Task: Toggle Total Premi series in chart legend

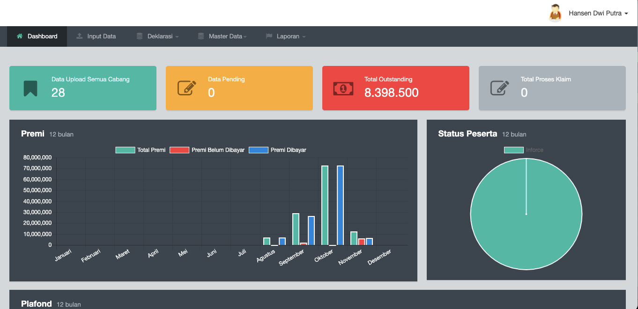Action: (141, 150)
